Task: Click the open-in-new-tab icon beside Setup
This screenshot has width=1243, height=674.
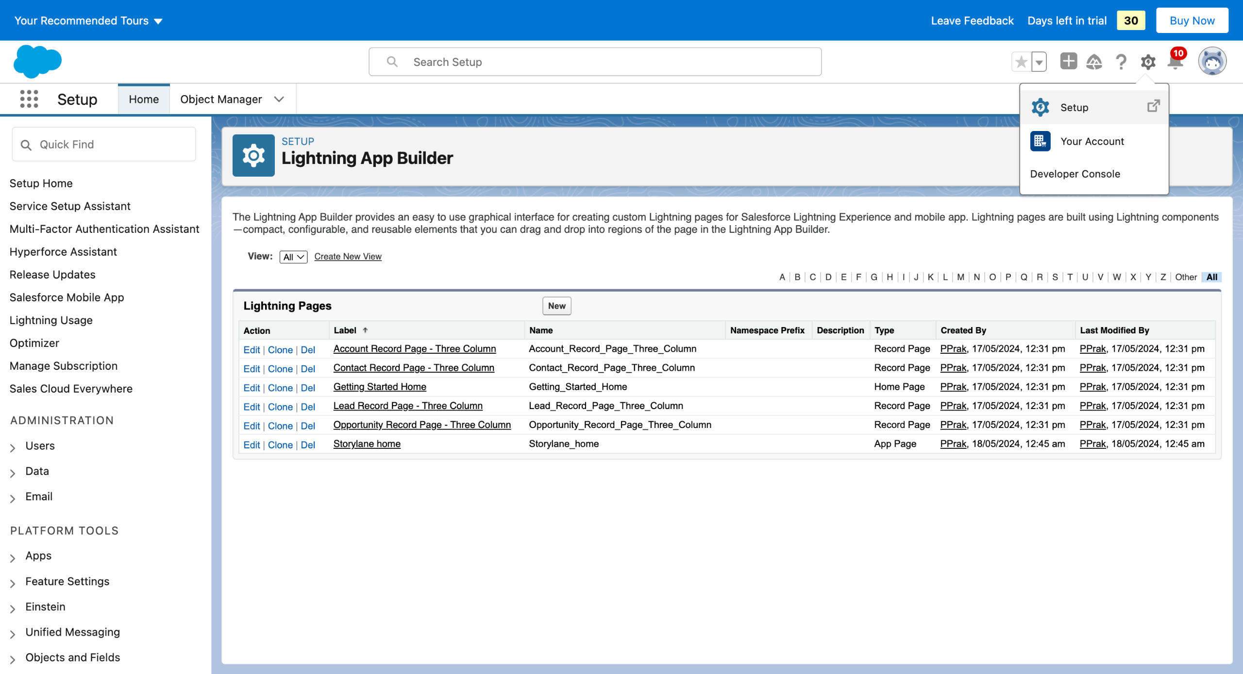Action: pos(1154,106)
